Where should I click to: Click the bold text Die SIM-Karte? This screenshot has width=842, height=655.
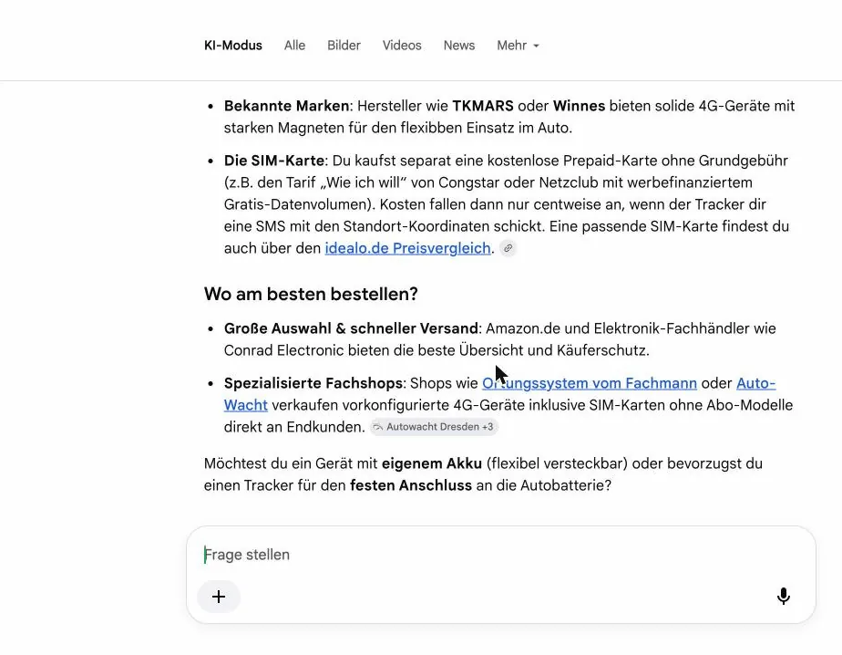coord(274,161)
